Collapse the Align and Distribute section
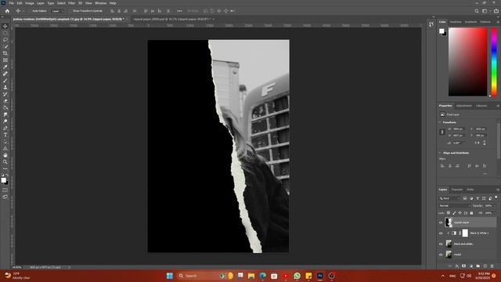This screenshot has width=501, height=282. [x=440, y=154]
